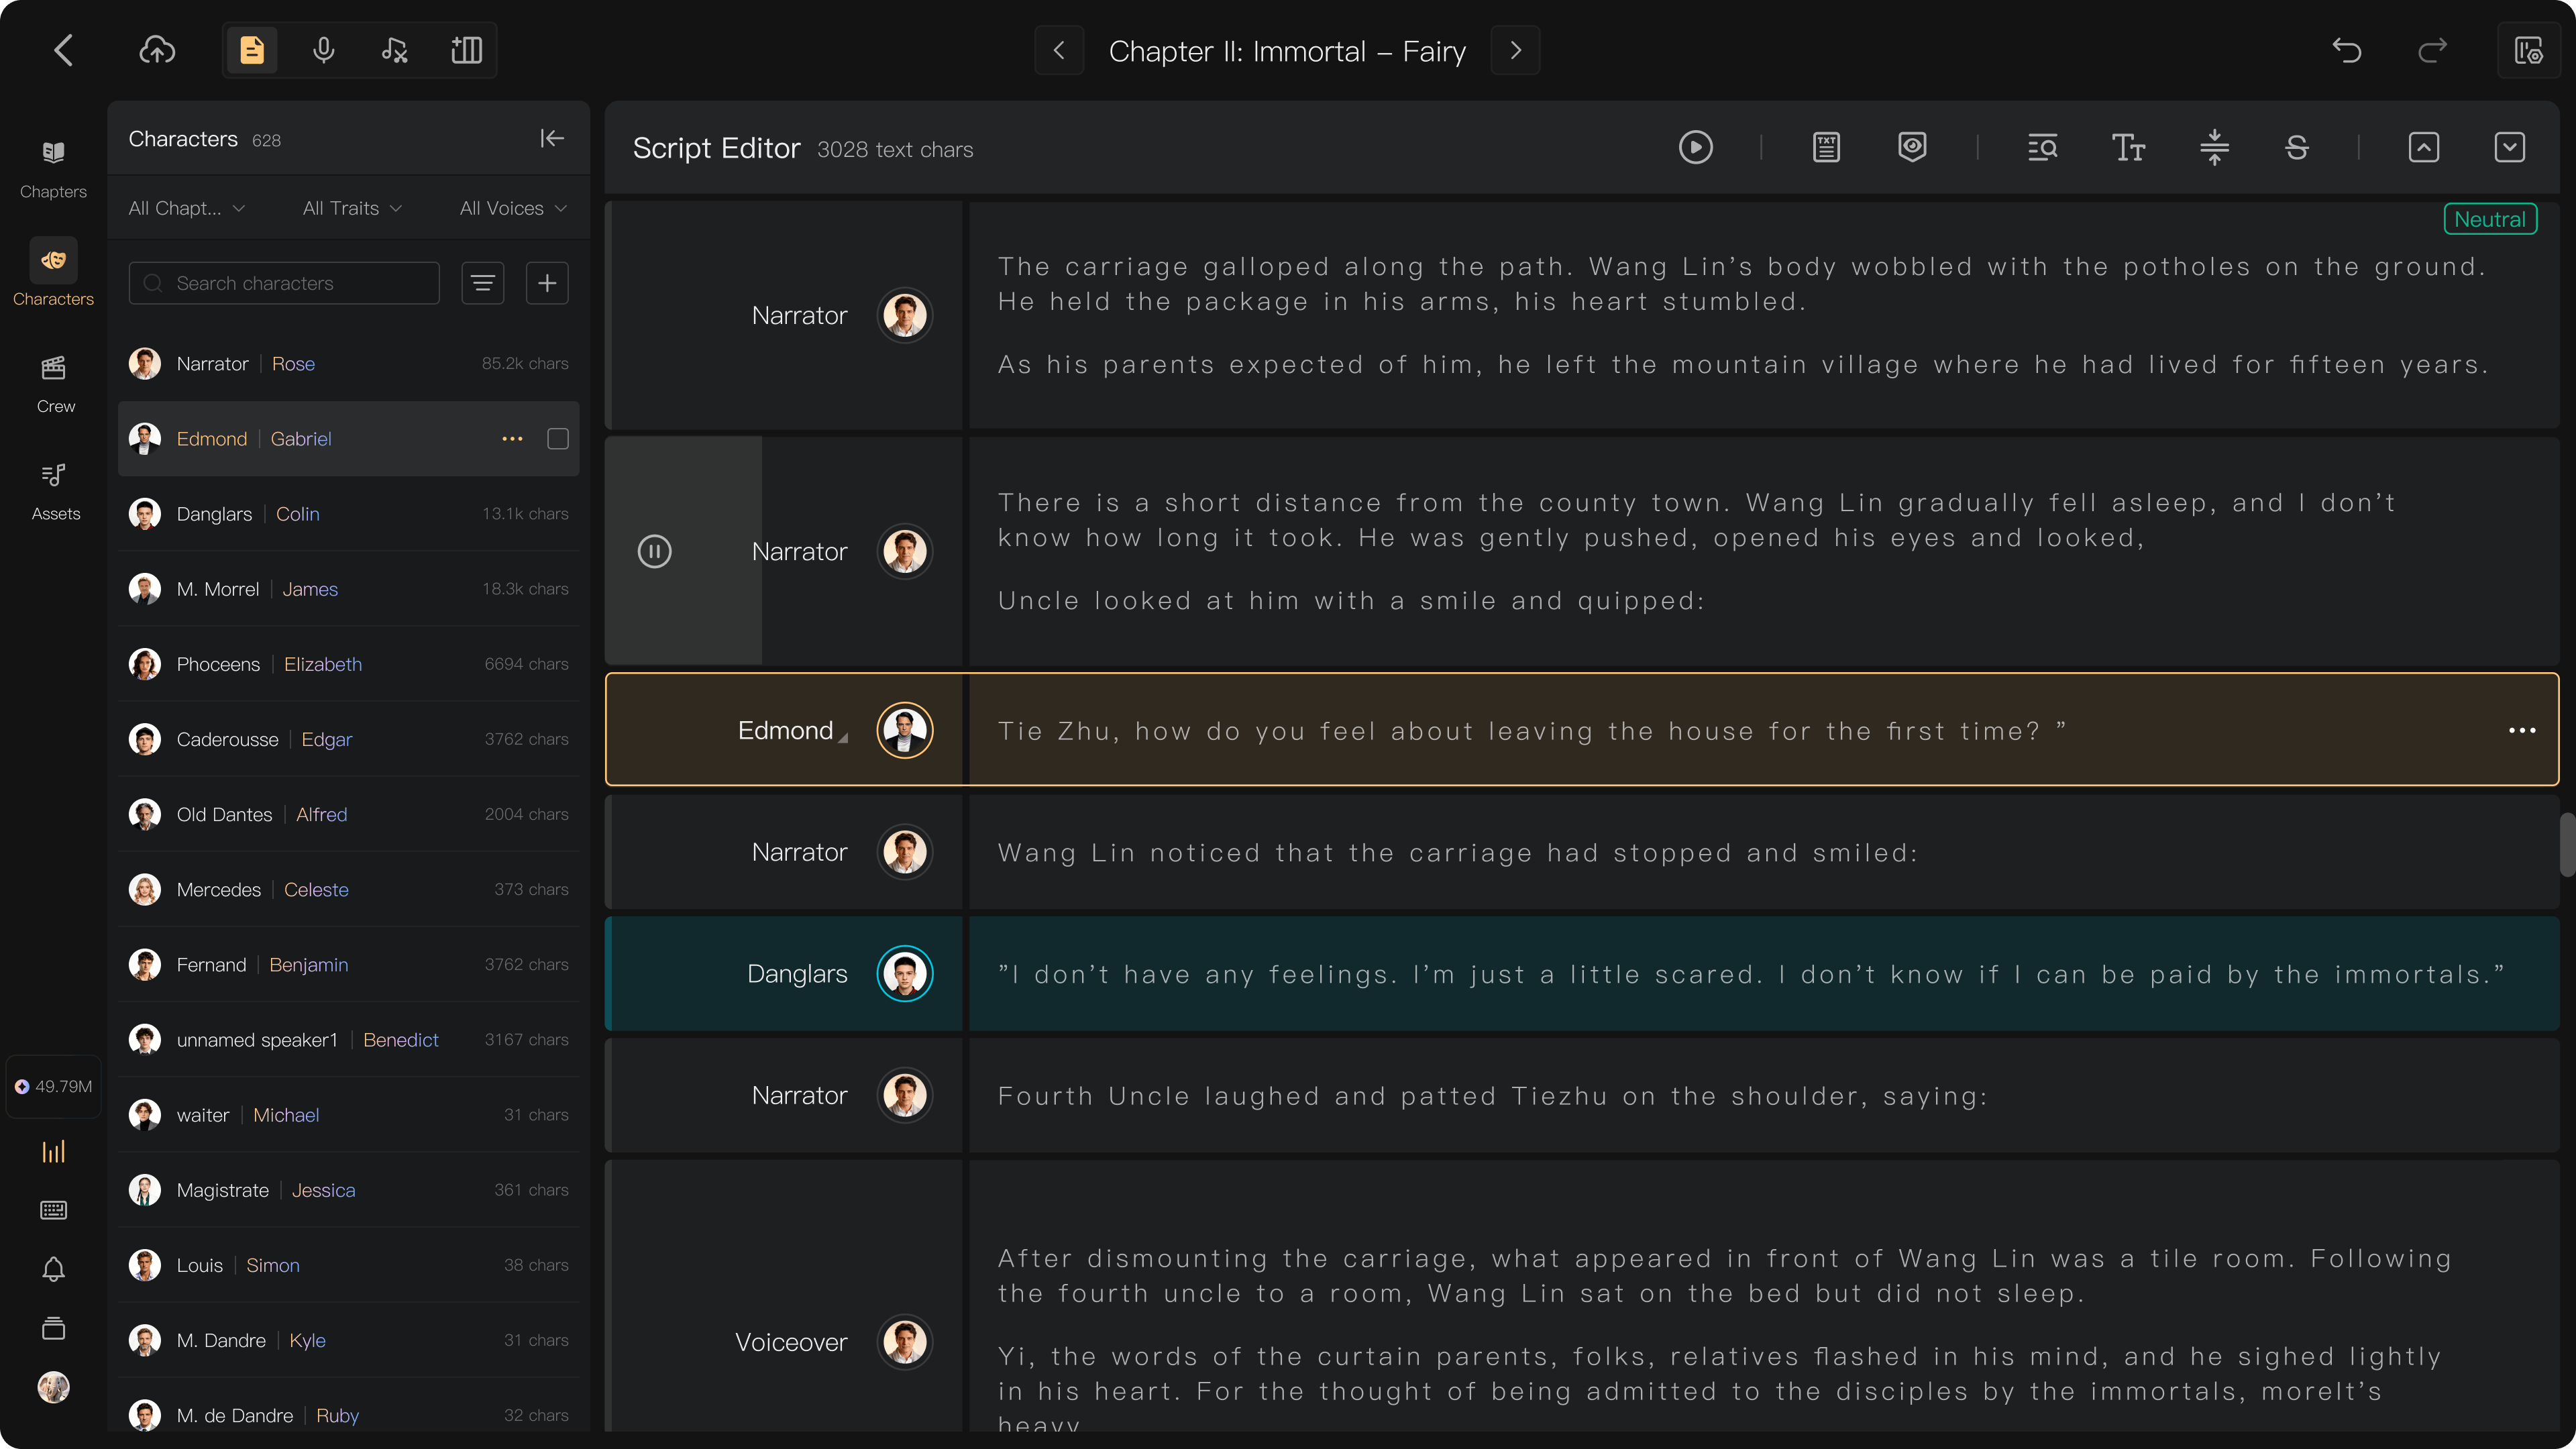Open the panel settings icon at top right
This screenshot has height=1449, width=2576.
point(2528,50)
